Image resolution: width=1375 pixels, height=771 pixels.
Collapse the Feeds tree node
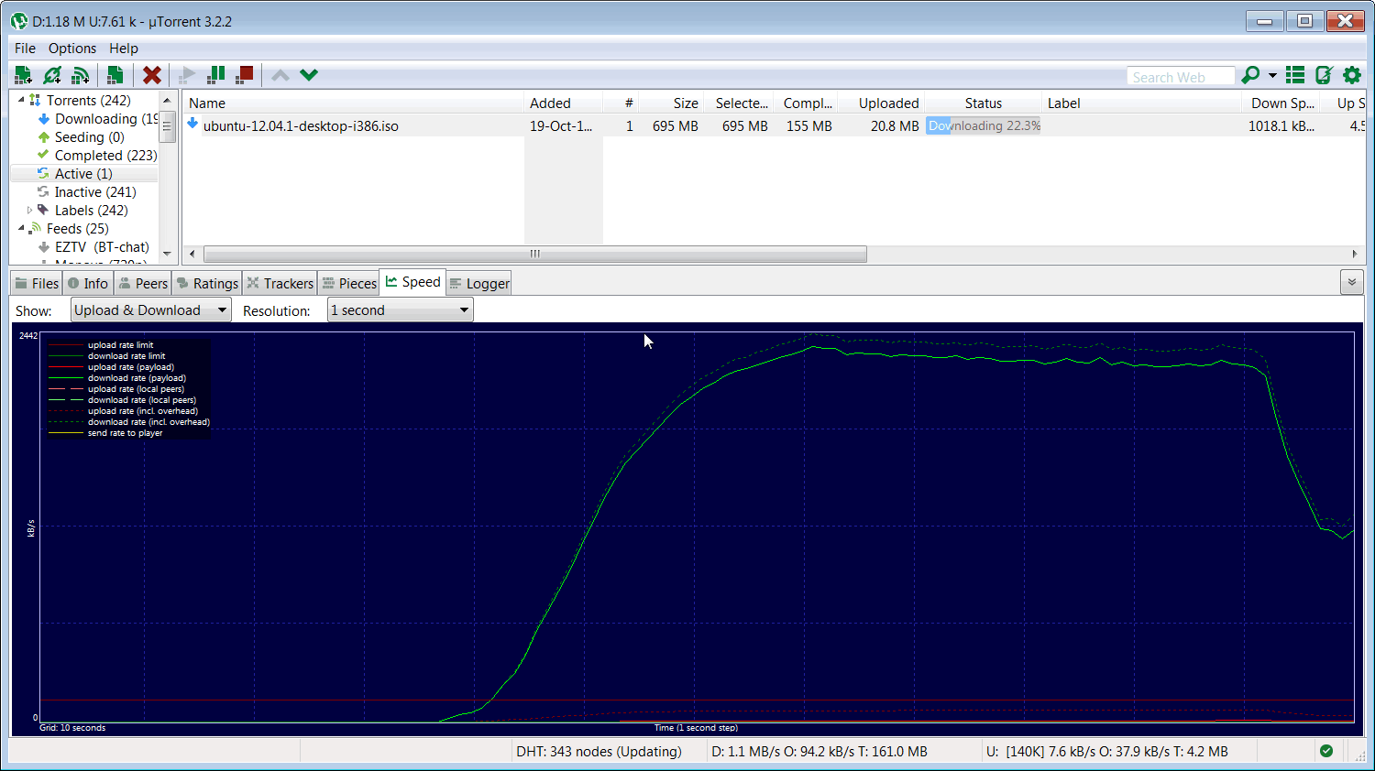21,228
